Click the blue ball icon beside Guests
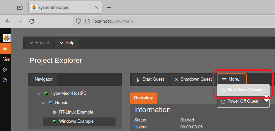 [51, 103]
